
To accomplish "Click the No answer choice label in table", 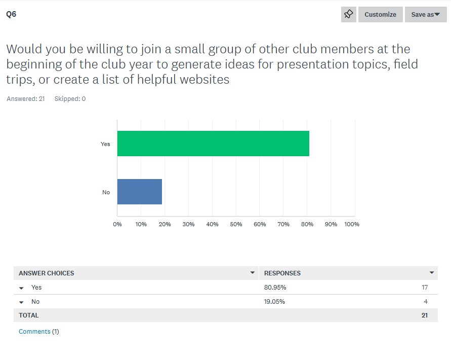I will tap(35, 302).
